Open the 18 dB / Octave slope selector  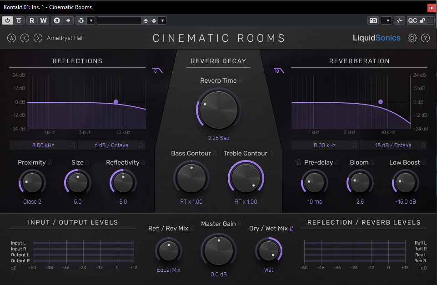click(x=393, y=145)
